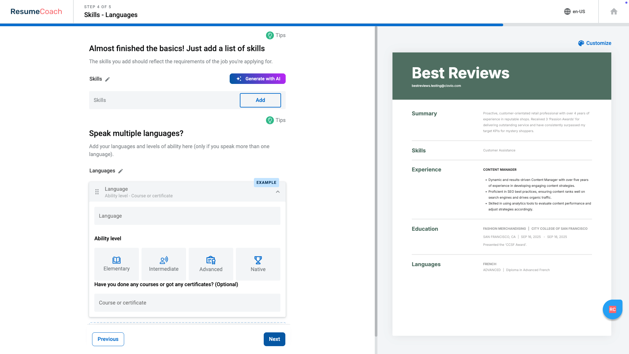The width and height of the screenshot is (629, 354).
Task: Click the home icon
Action: click(614, 11)
